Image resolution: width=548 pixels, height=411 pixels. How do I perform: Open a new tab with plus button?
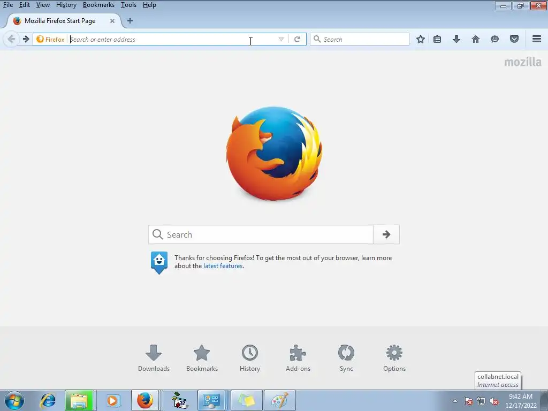[x=130, y=21]
